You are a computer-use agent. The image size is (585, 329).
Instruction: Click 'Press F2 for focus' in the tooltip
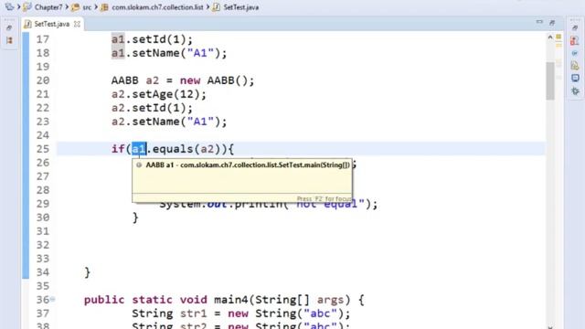(x=324, y=199)
